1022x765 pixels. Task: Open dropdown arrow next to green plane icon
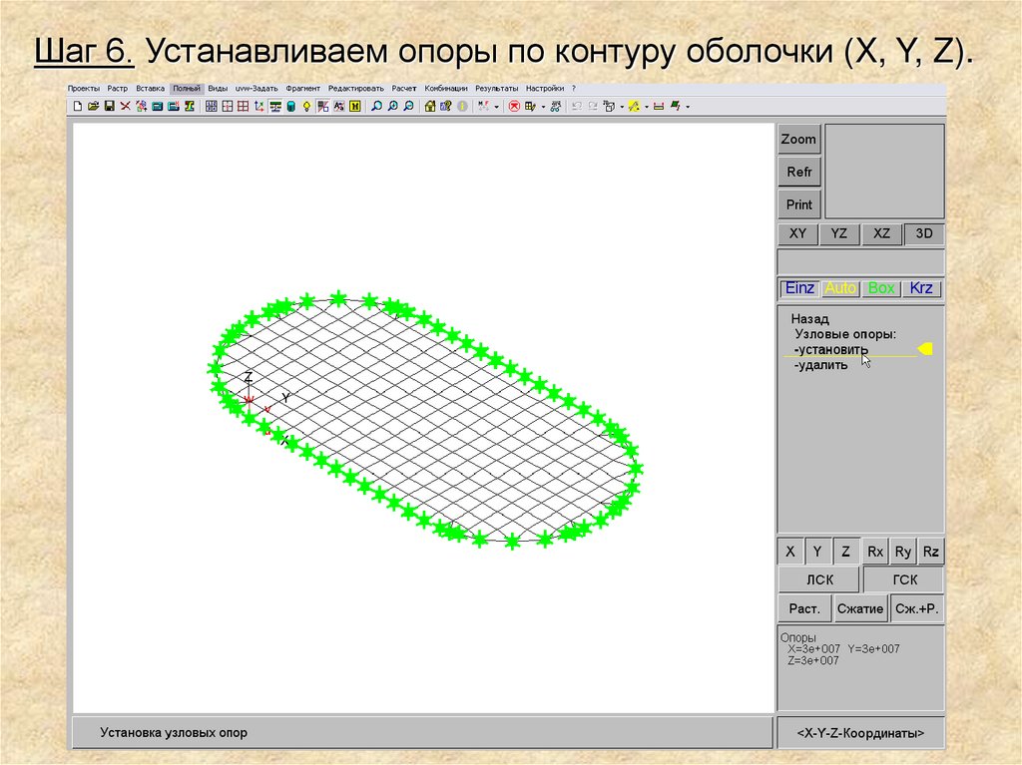coord(688,106)
